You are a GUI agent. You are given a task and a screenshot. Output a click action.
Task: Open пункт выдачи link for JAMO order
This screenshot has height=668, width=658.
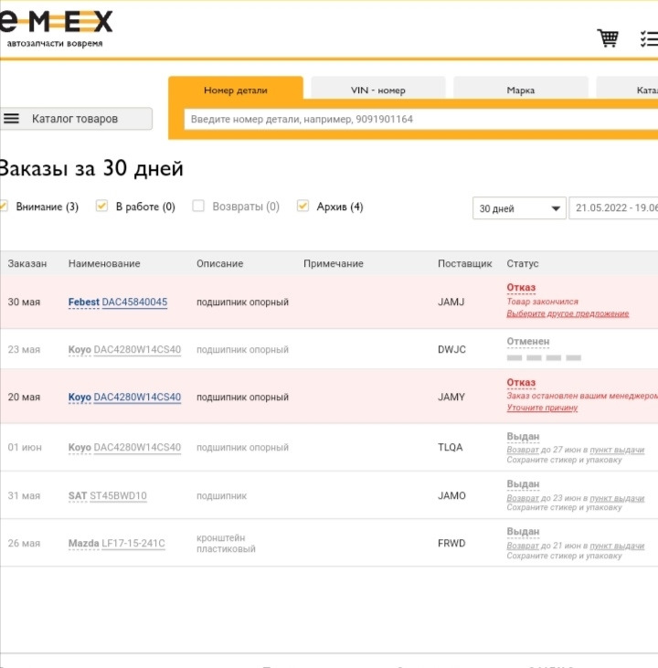617,498
